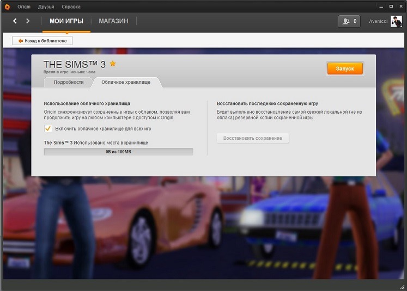This screenshot has width=407, height=291.
Task: Select the Облачное хранилище tab
Action: [x=126, y=82]
